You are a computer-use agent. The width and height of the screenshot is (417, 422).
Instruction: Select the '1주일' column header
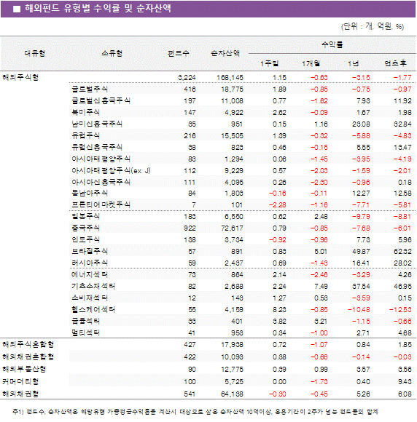tap(269, 63)
